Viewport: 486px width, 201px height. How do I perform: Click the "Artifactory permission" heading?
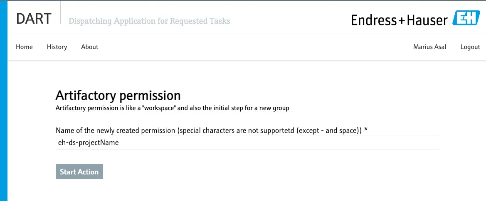(118, 96)
